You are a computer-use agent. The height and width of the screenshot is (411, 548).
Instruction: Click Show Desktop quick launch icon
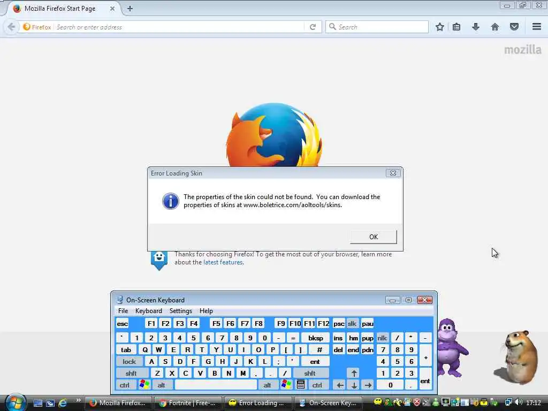click(38, 403)
